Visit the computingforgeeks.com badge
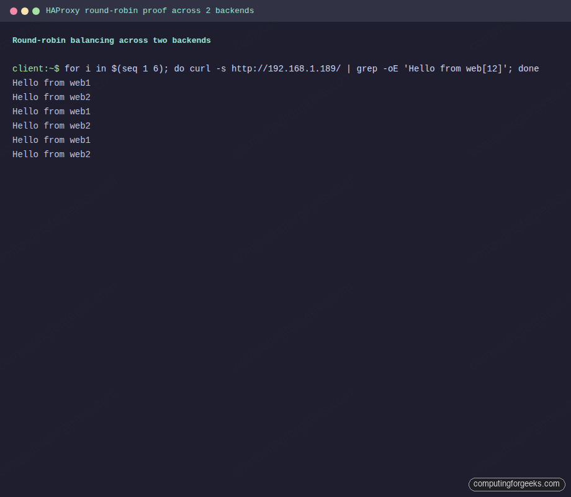The width and height of the screenshot is (571, 497). pyautogui.click(x=516, y=484)
